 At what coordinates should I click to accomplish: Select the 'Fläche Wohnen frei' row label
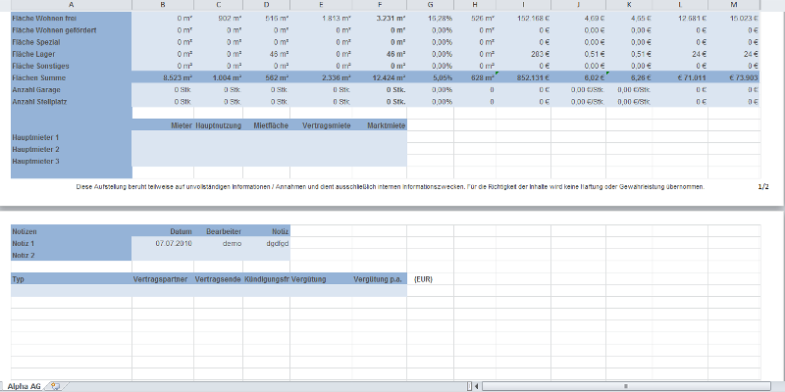(71, 18)
